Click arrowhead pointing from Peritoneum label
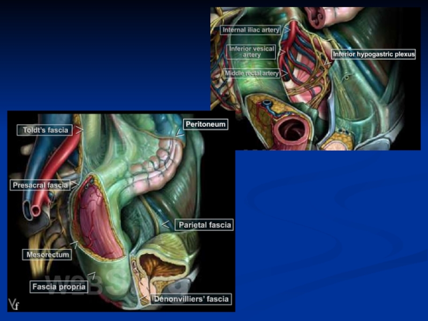This screenshot has height=321, width=428. tap(179, 132)
